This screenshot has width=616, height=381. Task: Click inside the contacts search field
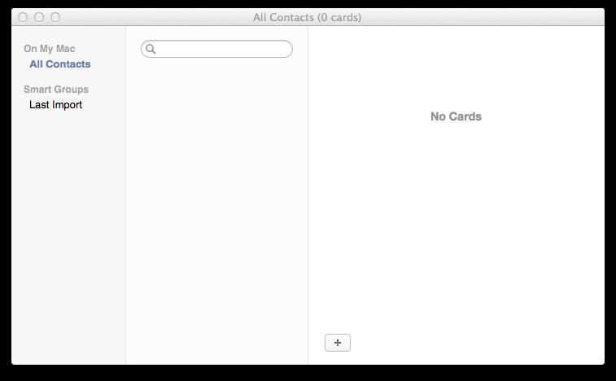pos(216,49)
